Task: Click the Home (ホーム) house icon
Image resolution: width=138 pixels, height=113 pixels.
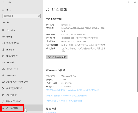Action: [3, 10]
